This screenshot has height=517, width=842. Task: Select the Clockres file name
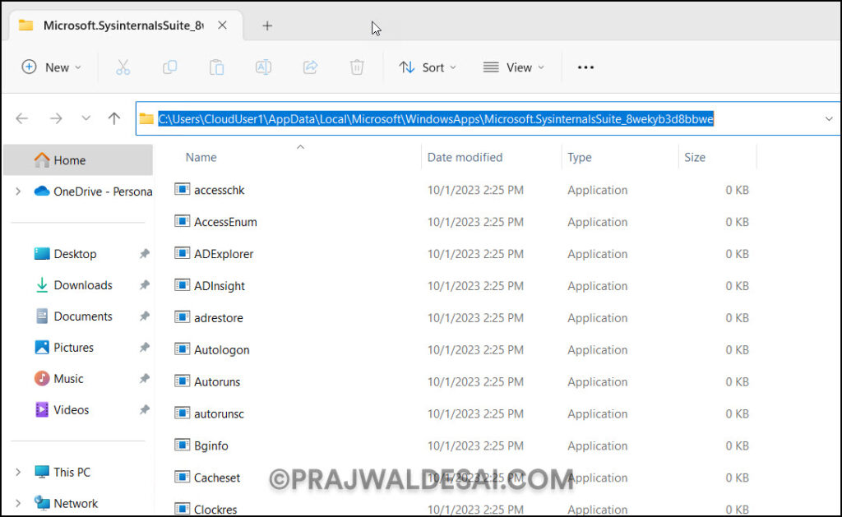pos(215,509)
